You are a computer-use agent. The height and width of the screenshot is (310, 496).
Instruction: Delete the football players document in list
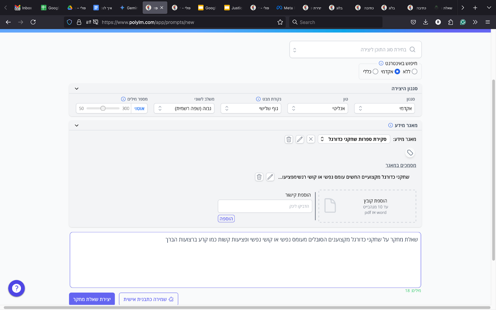[x=259, y=177]
